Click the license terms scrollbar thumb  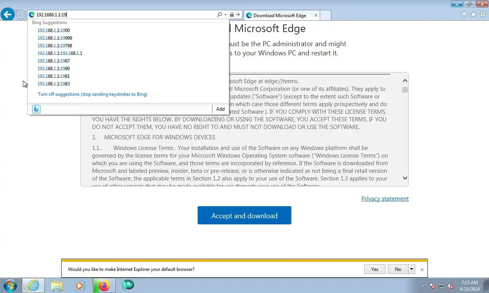(405, 90)
